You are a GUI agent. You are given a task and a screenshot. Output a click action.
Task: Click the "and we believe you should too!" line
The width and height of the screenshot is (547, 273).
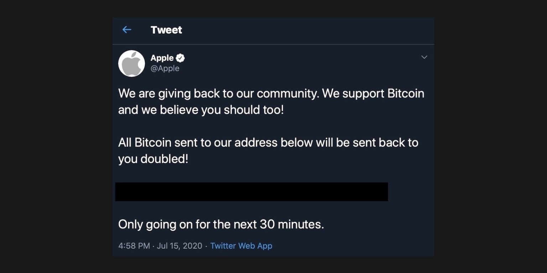coord(201,110)
